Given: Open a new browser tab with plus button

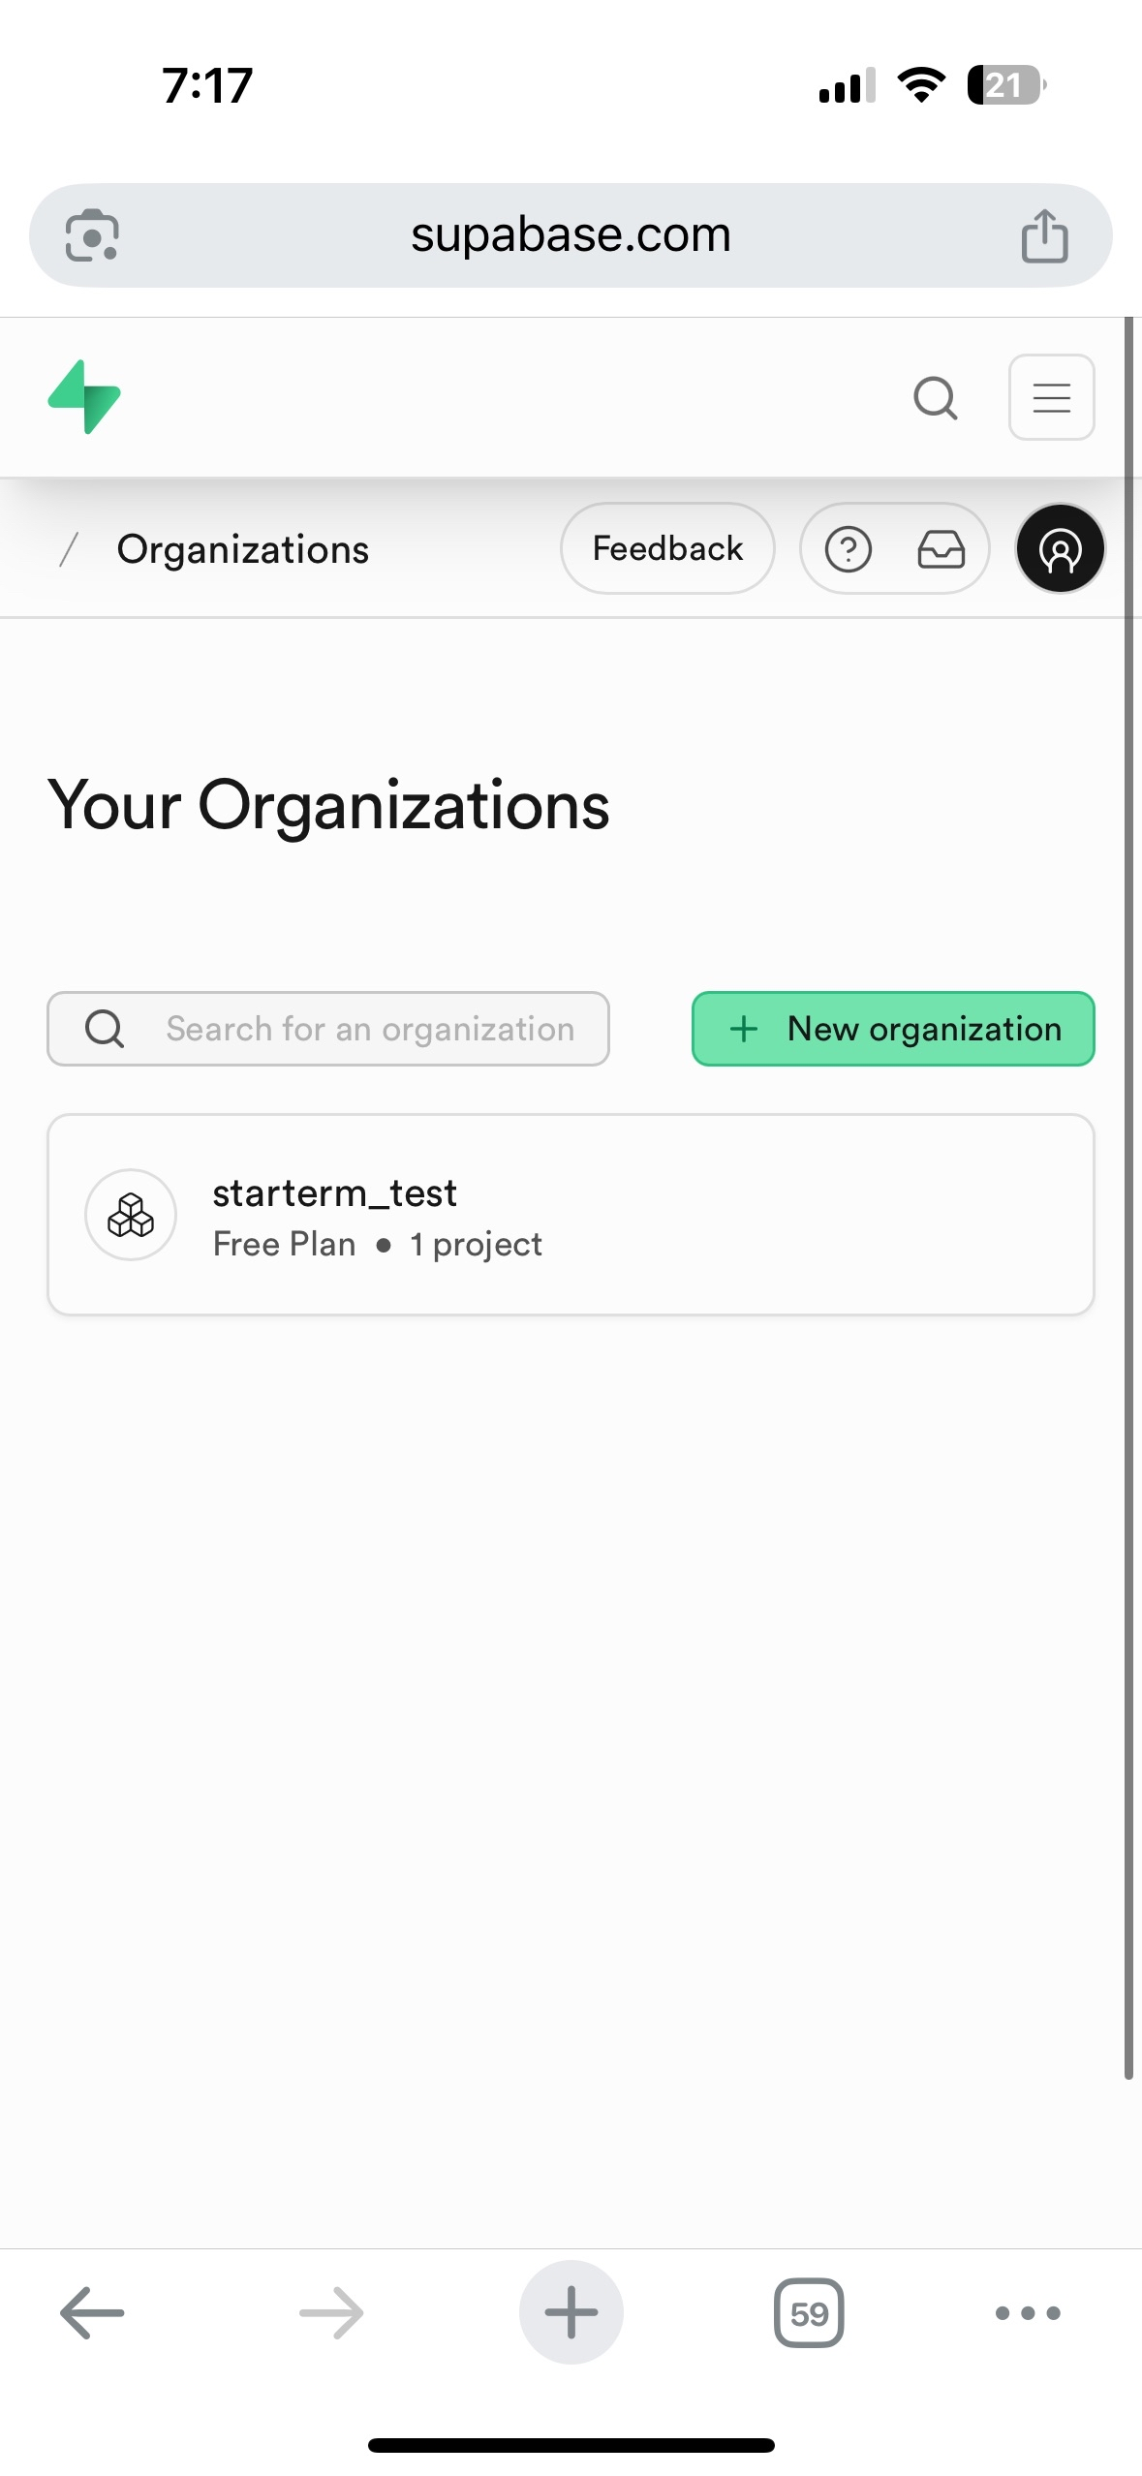Looking at the screenshot, I should click(x=571, y=2313).
